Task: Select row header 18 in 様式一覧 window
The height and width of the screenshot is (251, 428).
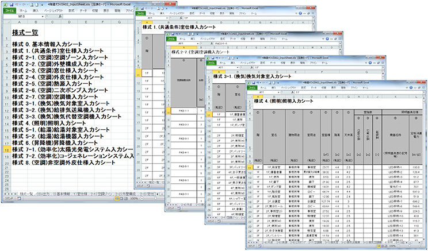Action: coord(7,149)
